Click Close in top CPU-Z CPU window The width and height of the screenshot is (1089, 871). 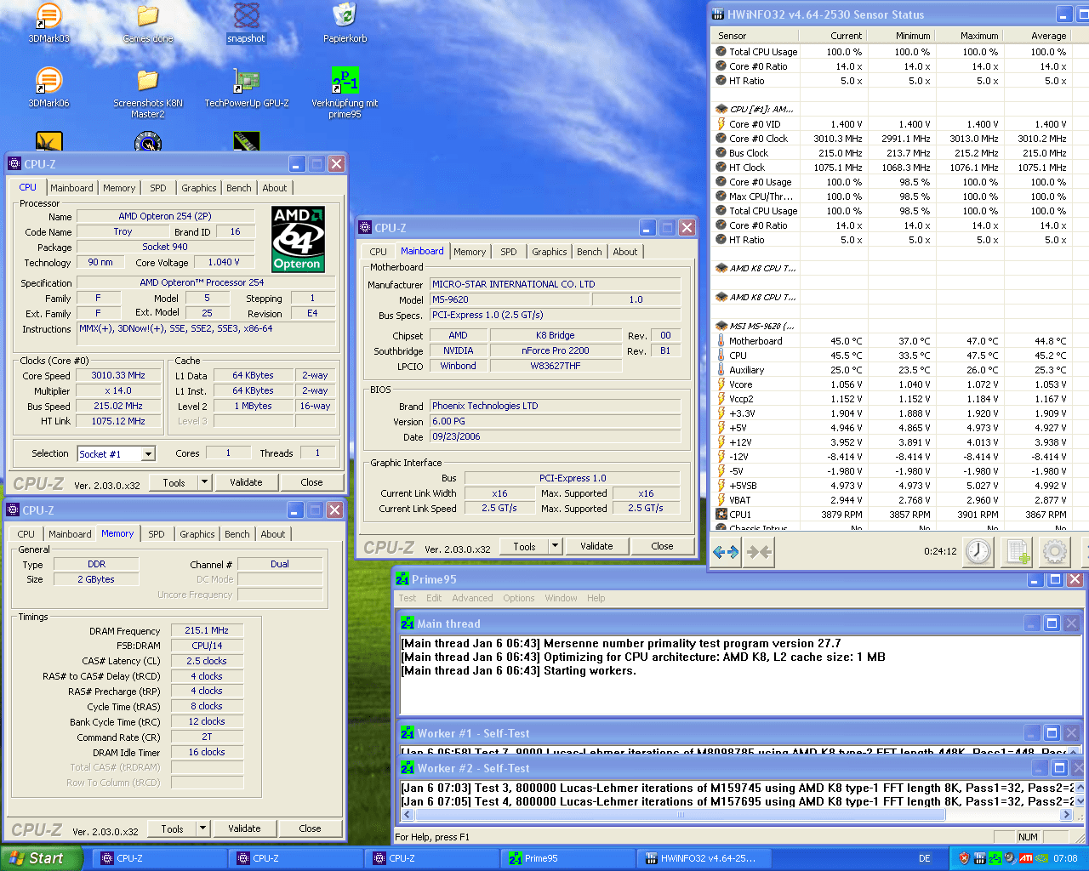coord(311,482)
